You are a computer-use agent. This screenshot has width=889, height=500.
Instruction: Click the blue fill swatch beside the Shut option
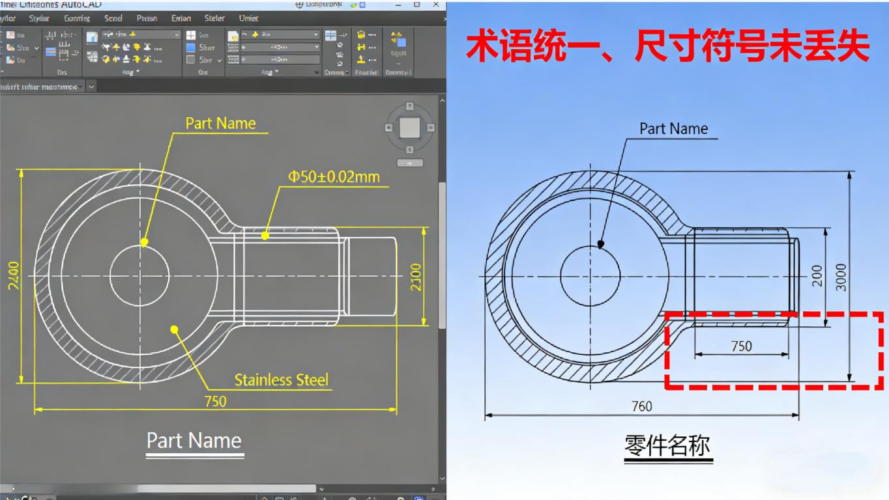point(191,49)
